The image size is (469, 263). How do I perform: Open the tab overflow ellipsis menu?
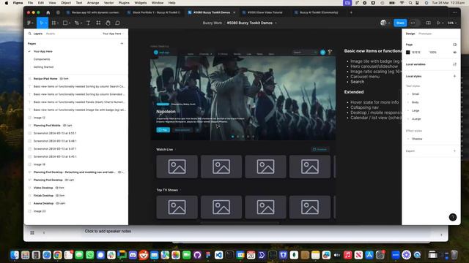[x=454, y=12]
